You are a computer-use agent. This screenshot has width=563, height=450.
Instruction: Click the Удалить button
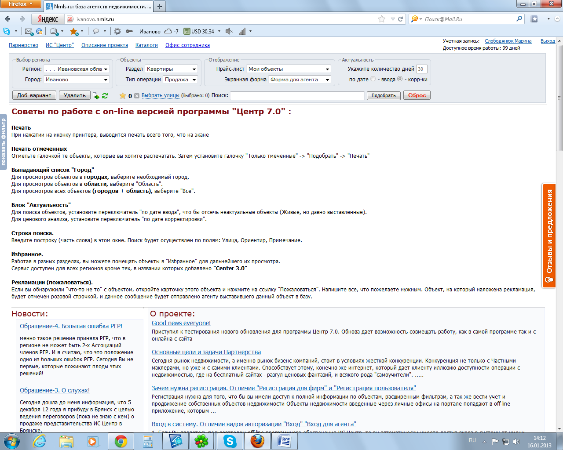pyautogui.click(x=75, y=95)
